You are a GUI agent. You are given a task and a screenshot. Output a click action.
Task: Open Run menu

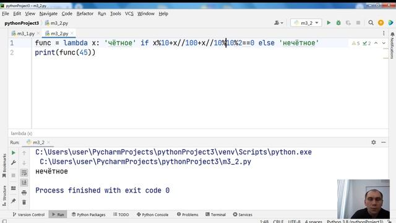click(x=101, y=14)
